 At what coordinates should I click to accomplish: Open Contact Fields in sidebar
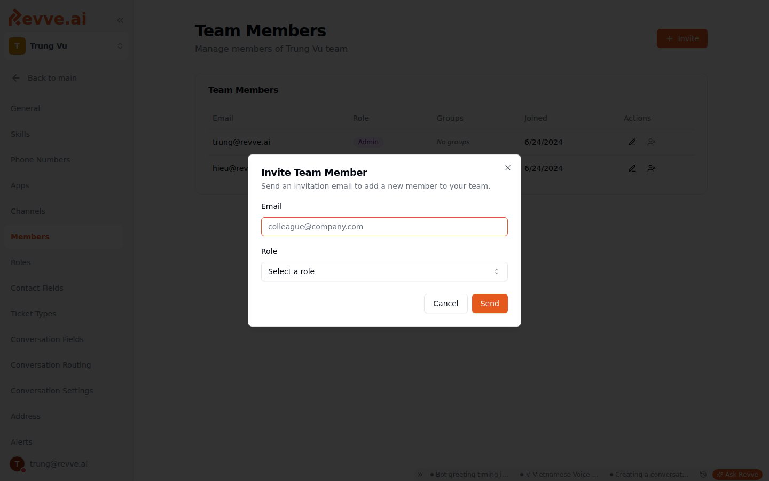tap(64, 288)
